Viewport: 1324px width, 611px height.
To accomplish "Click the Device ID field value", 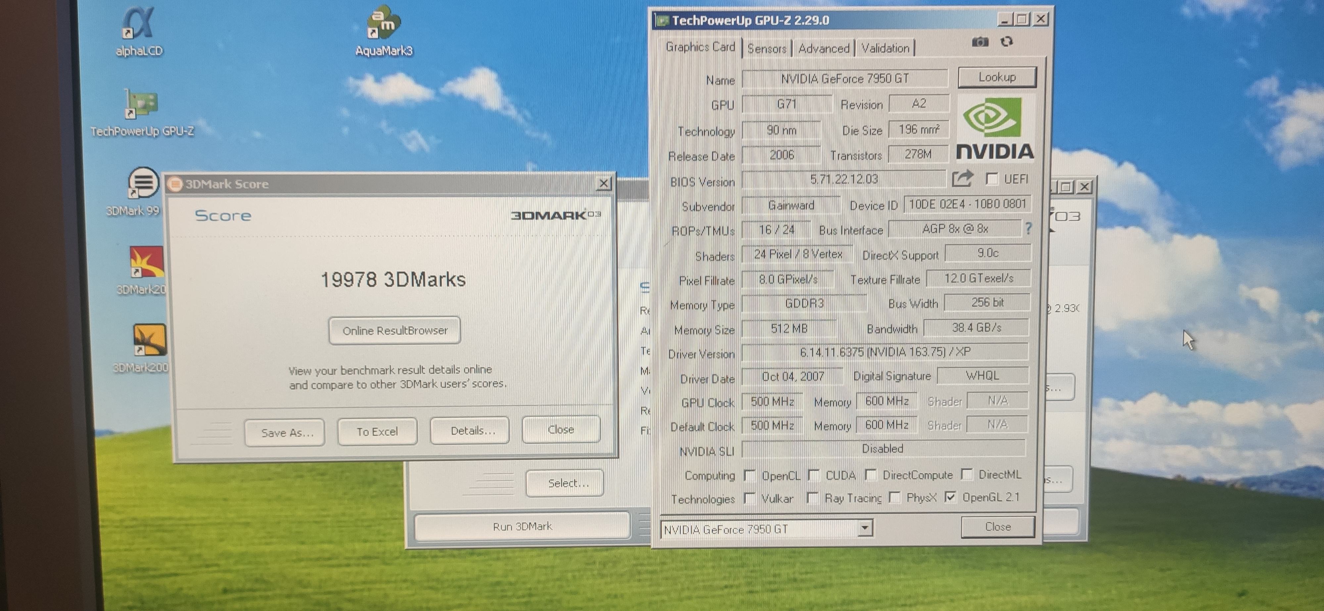I will click(967, 204).
